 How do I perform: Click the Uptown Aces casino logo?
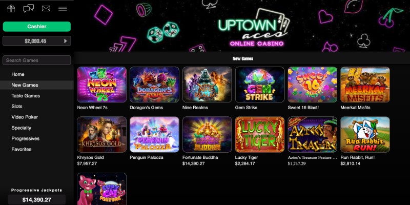click(254, 28)
